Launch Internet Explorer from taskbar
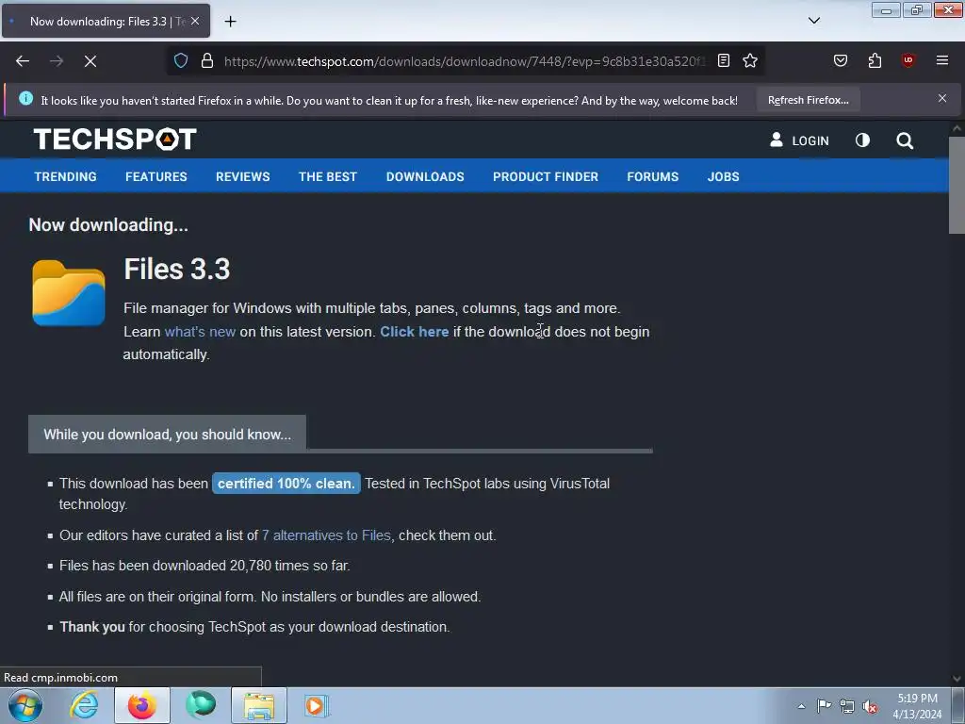 point(84,705)
